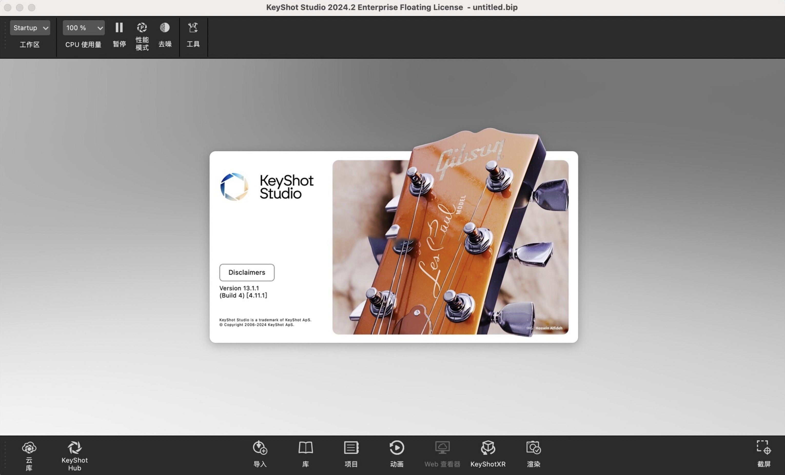This screenshot has width=785, height=475.
Task: Open the Animation (动画) timeline
Action: click(x=397, y=448)
